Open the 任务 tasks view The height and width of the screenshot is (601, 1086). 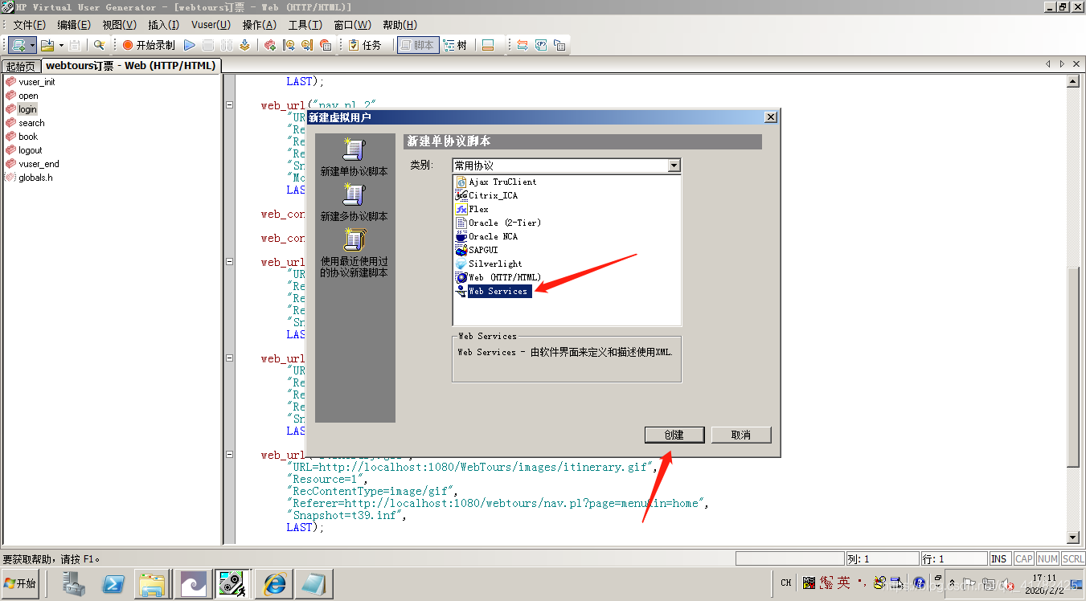pyautogui.click(x=365, y=45)
